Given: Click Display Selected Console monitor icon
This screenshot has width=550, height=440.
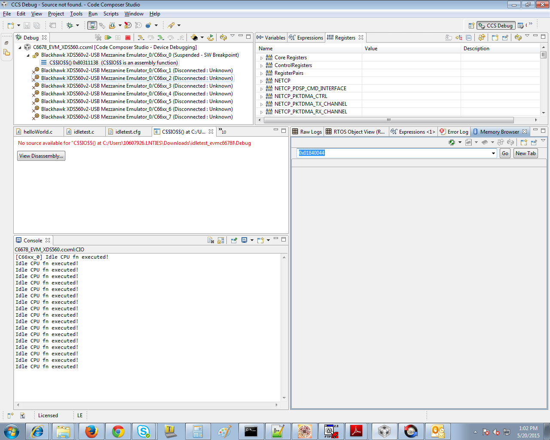Looking at the screenshot, I should (x=244, y=240).
